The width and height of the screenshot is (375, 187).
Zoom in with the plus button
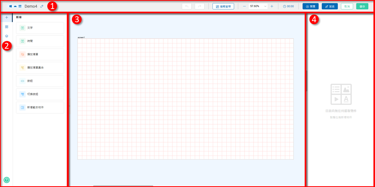pos(272,7)
